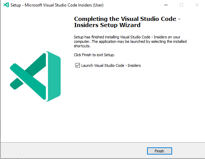Click the 'Click Finish to exit Setup.' text

point(94,55)
